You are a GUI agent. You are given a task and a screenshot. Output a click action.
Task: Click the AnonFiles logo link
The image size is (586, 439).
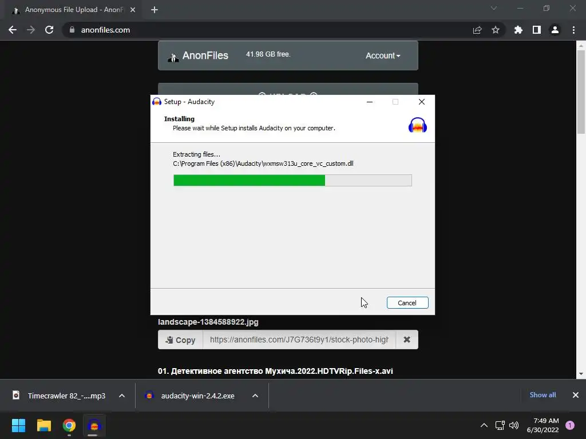198,55
